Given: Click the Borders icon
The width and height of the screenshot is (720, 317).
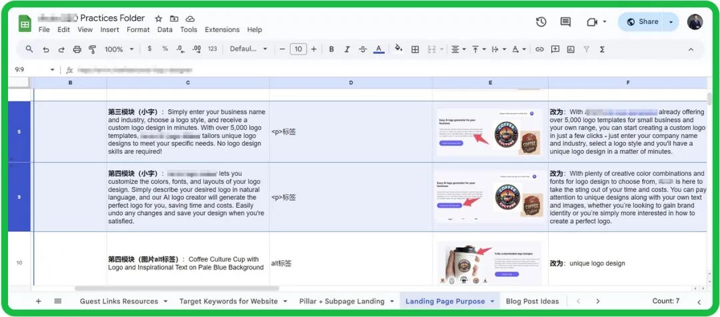Looking at the screenshot, I should click(415, 49).
